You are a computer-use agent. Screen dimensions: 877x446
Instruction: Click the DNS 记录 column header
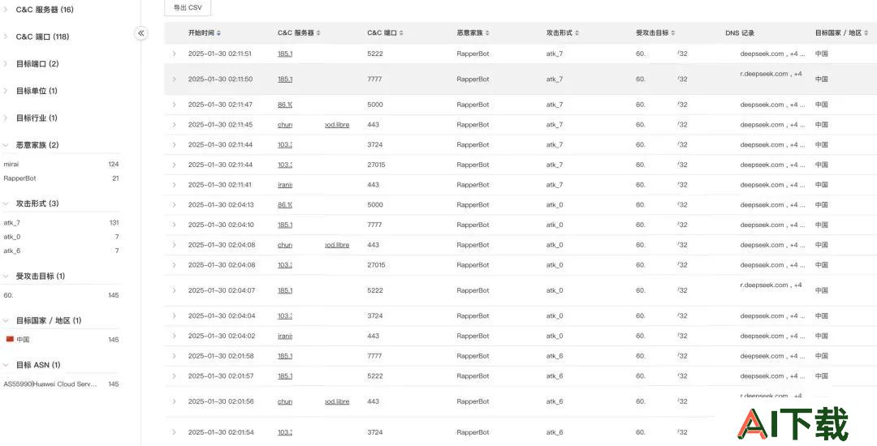[740, 33]
